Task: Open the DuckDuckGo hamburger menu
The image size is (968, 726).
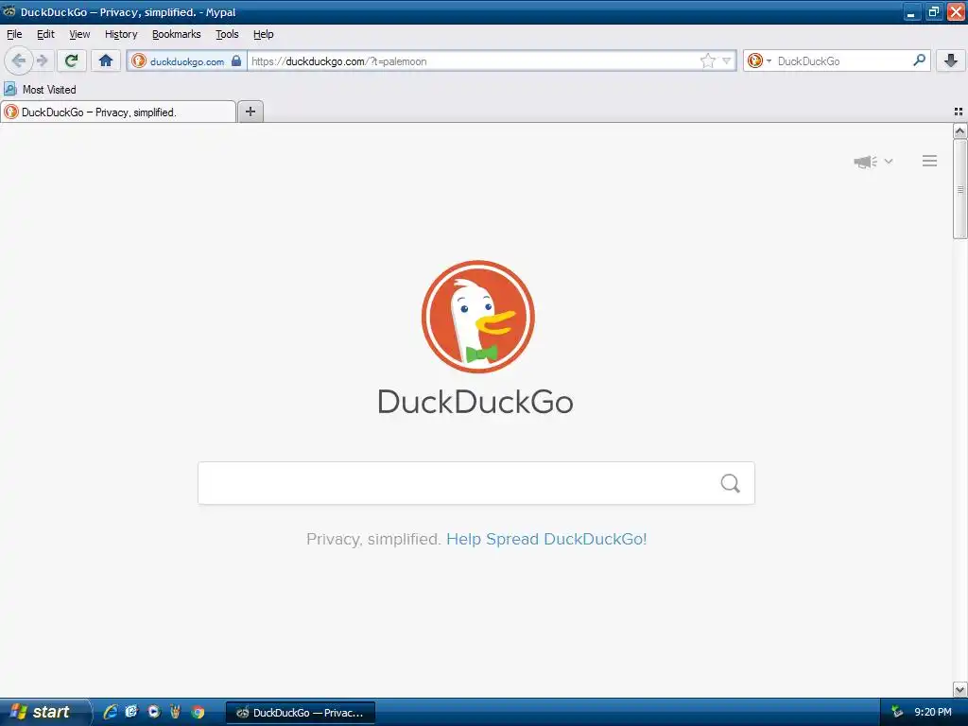Action: (x=930, y=161)
